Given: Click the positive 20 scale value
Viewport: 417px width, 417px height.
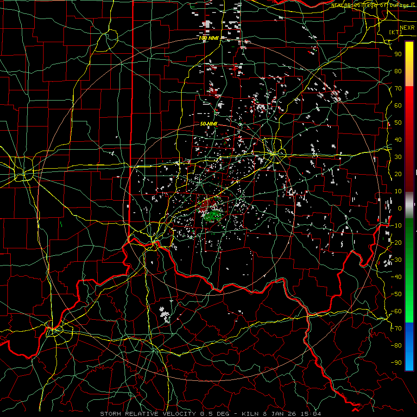Looking at the screenshot, I should pos(398,174).
